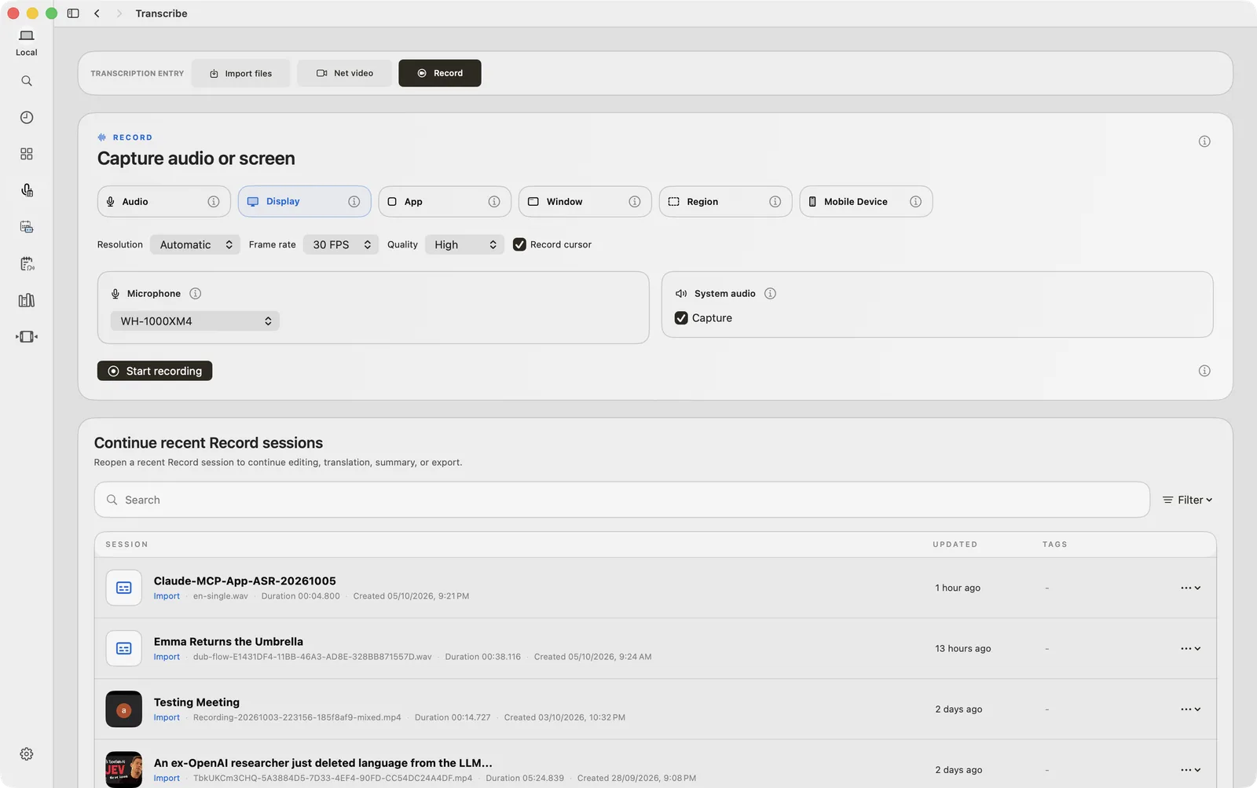The height and width of the screenshot is (788, 1257).
Task: Open the WH-1000XM4 microphone dropdown
Action: tap(195, 321)
